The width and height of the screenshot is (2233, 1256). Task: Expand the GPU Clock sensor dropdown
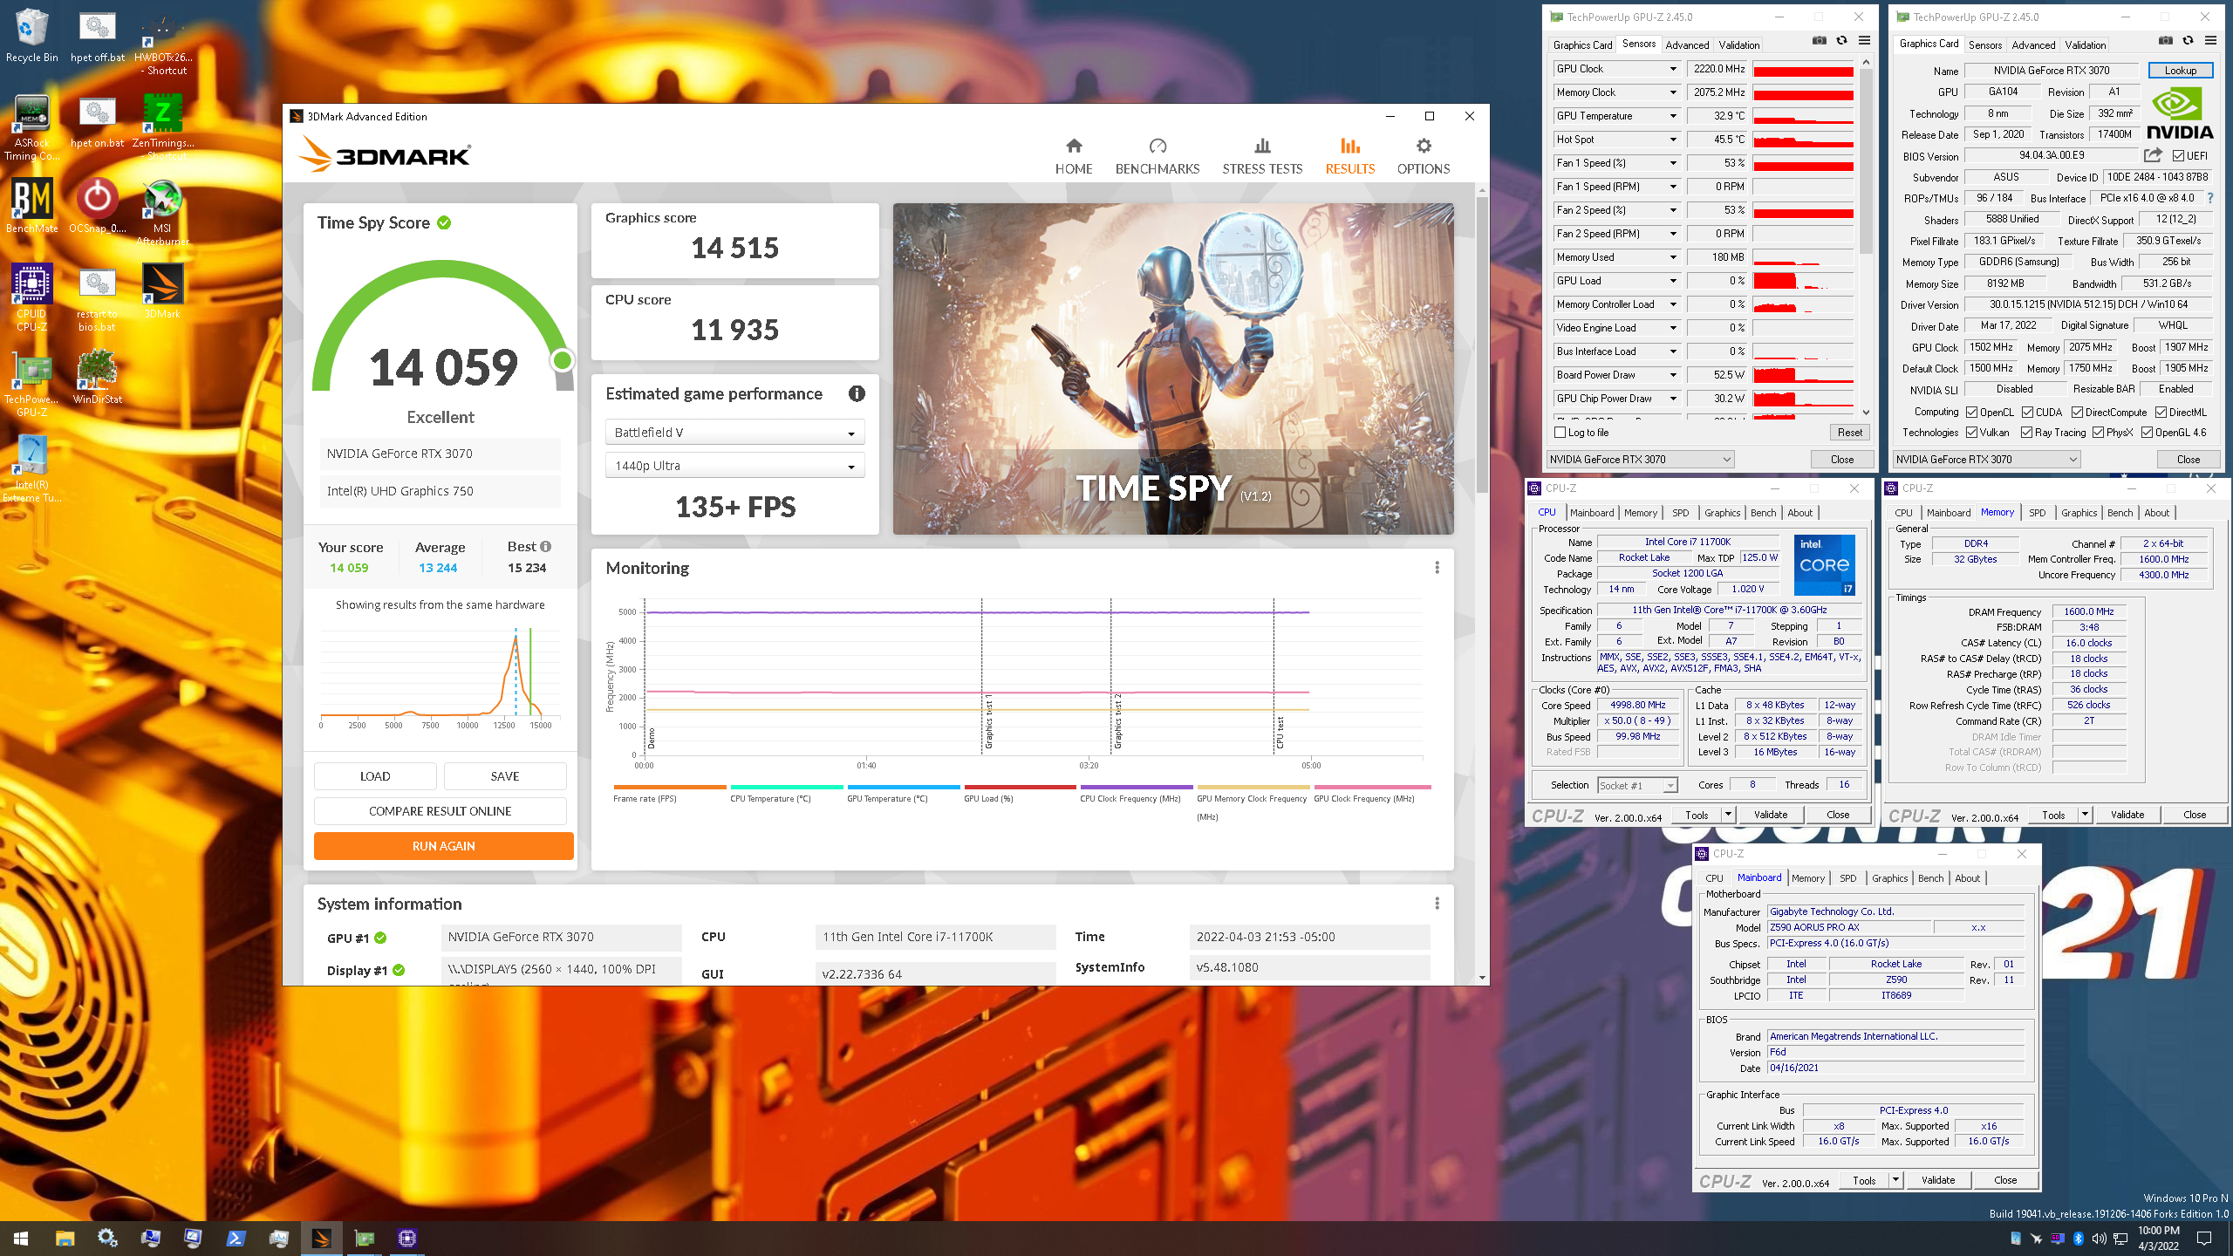click(x=1672, y=69)
